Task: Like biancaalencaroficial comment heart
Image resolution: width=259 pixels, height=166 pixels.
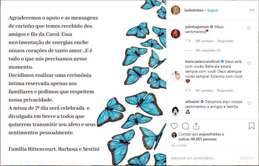Action: point(249,63)
